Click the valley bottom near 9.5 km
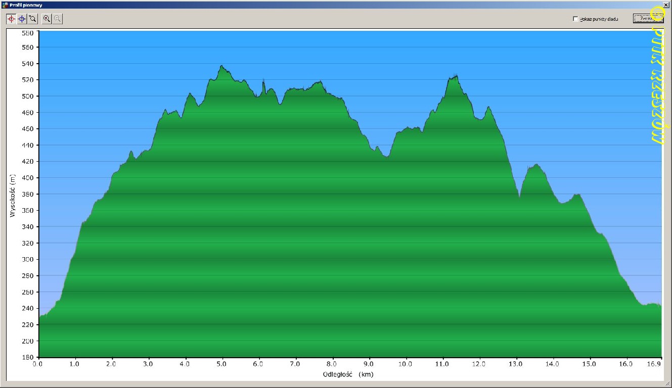Image resolution: width=672 pixels, height=388 pixels. click(x=387, y=157)
